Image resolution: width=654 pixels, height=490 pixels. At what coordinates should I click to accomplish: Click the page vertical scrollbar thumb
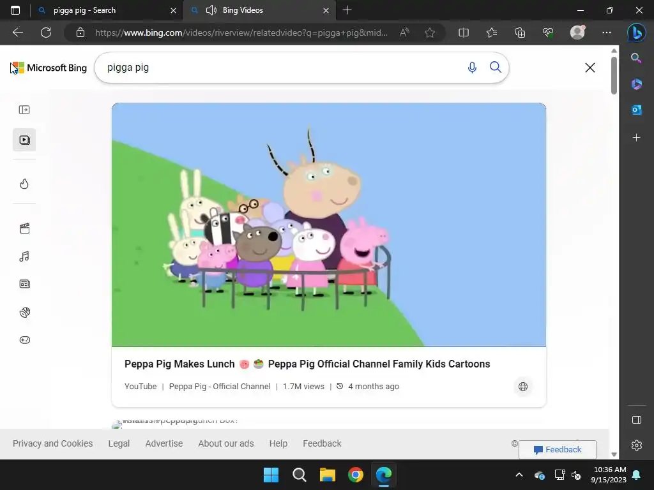614,75
